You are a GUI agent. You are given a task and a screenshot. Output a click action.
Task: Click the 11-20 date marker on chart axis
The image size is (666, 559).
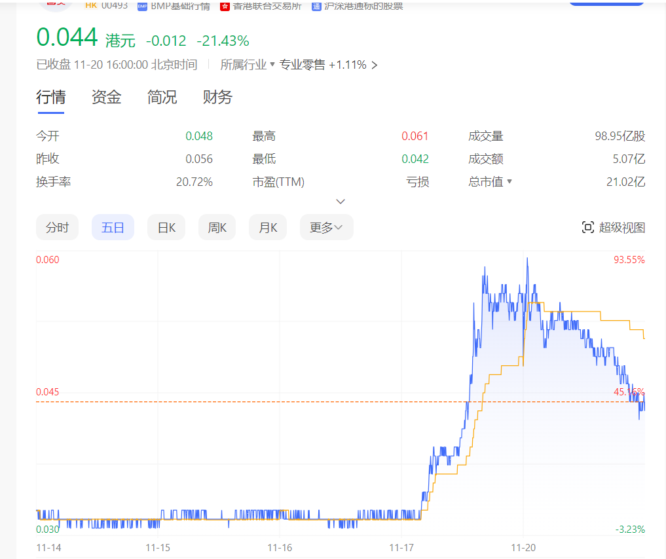523,547
